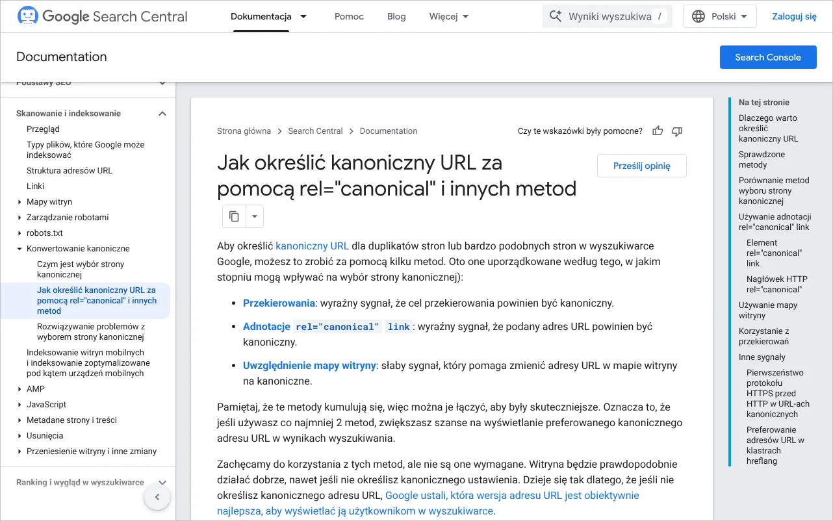Click the copy page icon below the title

click(235, 216)
